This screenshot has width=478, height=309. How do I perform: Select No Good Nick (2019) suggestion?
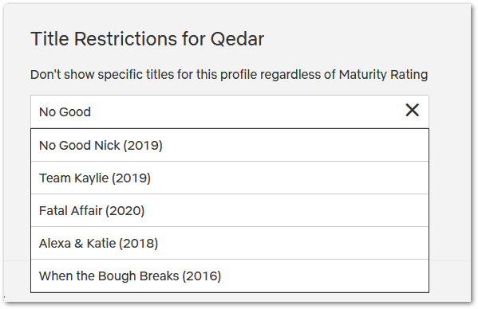(x=230, y=145)
